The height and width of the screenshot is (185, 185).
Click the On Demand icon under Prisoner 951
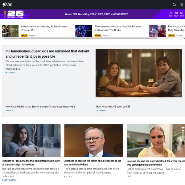[24, 36]
